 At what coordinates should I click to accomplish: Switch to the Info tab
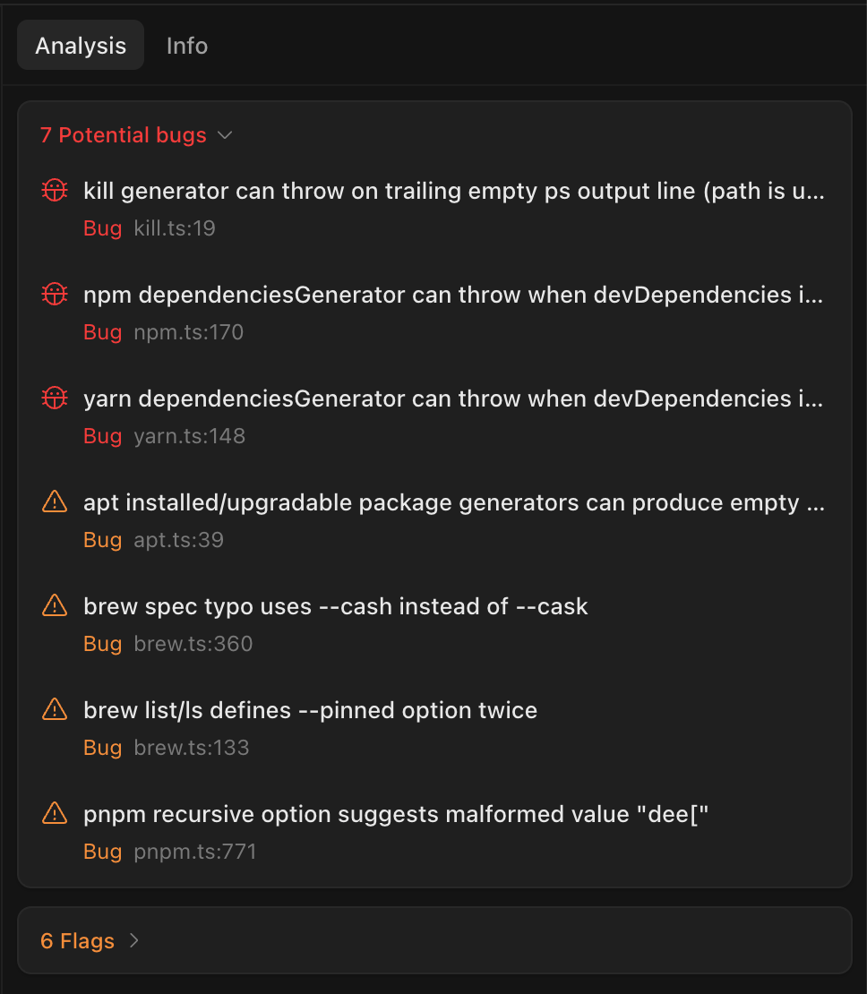[x=187, y=46]
